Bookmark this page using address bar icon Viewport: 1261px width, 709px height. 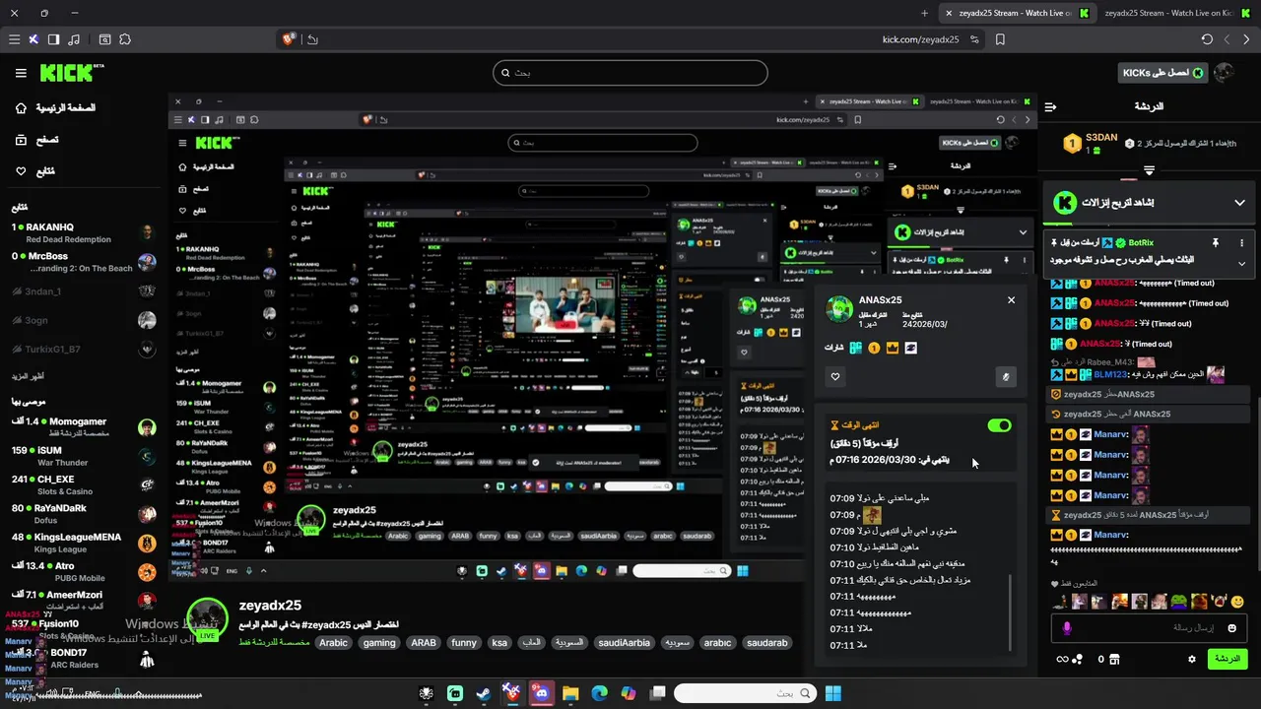[x=1000, y=39]
